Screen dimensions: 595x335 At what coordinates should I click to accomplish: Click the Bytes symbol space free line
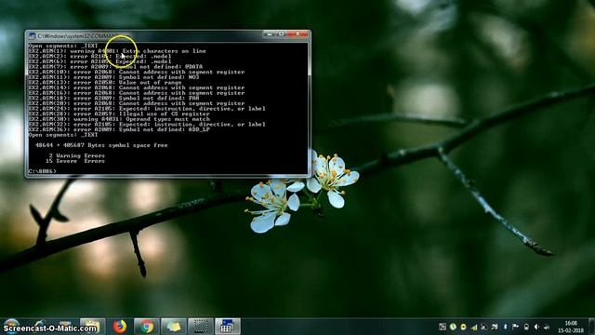101,145
